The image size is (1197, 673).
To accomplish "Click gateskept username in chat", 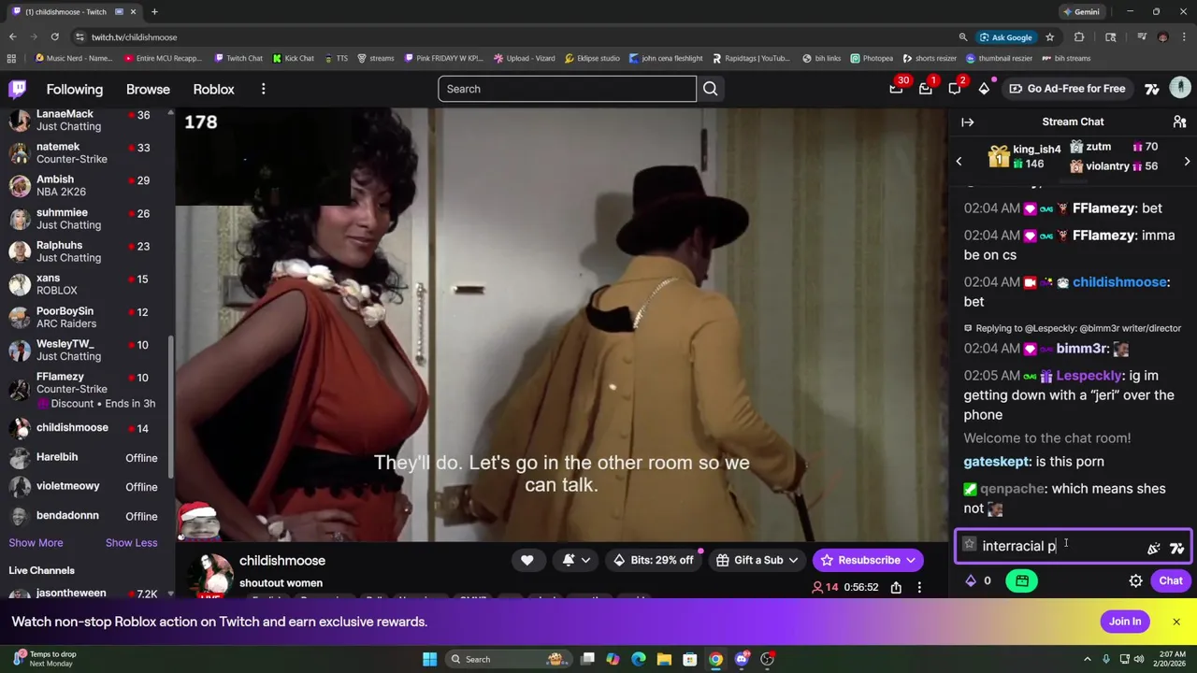I will coord(996,461).
